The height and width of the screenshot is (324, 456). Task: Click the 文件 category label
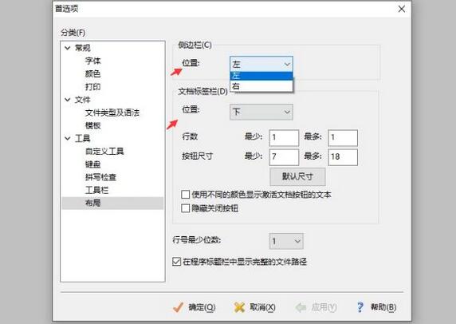pyautogui.click(x=83, y=100)
